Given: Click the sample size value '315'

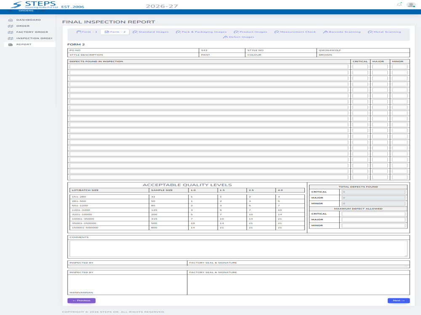Looking at the screenshot, I should coord(154,219).
